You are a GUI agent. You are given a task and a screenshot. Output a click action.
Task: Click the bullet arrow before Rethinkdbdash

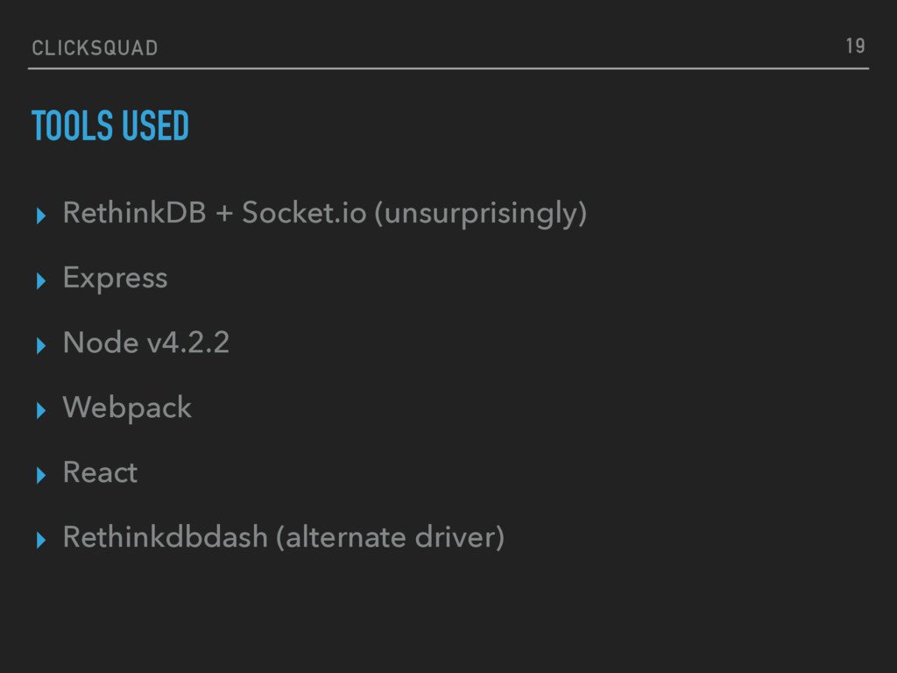(x=38, y=540)
